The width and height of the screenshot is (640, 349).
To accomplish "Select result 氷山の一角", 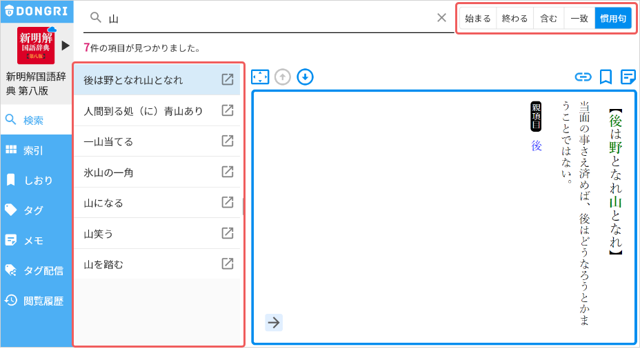I will click(x=157, y=172).
